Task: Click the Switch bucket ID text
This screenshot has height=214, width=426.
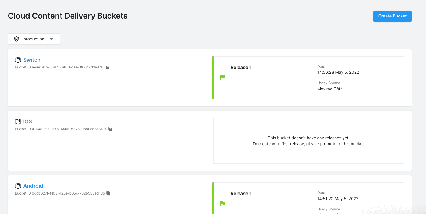Action: 59,67
